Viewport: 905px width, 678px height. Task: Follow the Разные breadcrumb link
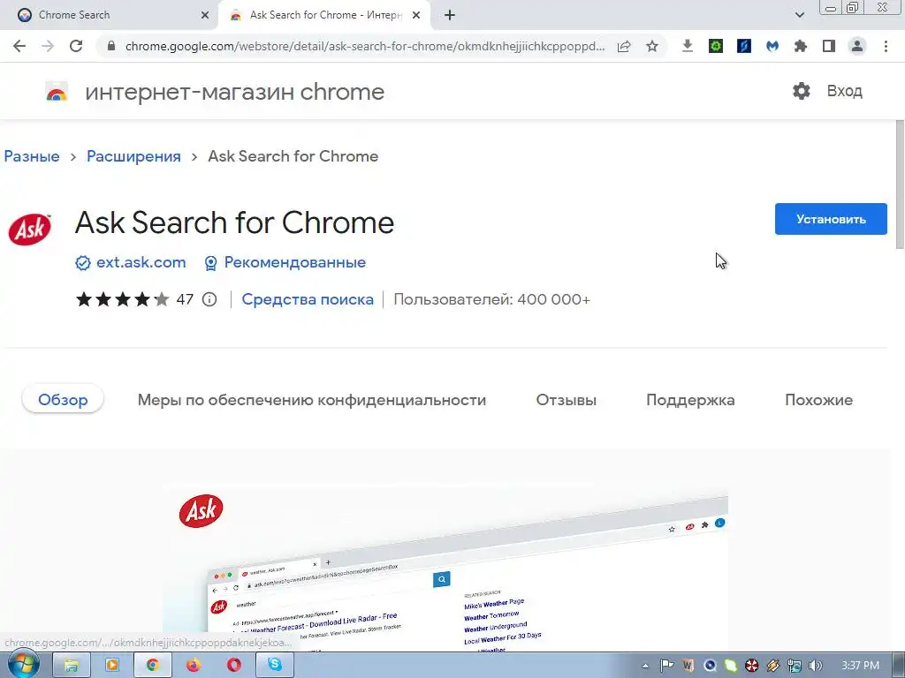[32, 156]
